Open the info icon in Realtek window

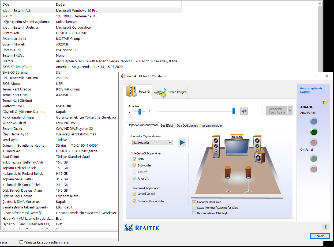pyautogui.click(x=325, y=227)
